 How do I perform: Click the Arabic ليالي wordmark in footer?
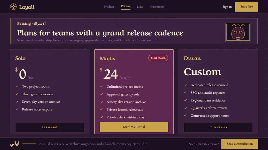pyautogui.click(x=14, y=144)
